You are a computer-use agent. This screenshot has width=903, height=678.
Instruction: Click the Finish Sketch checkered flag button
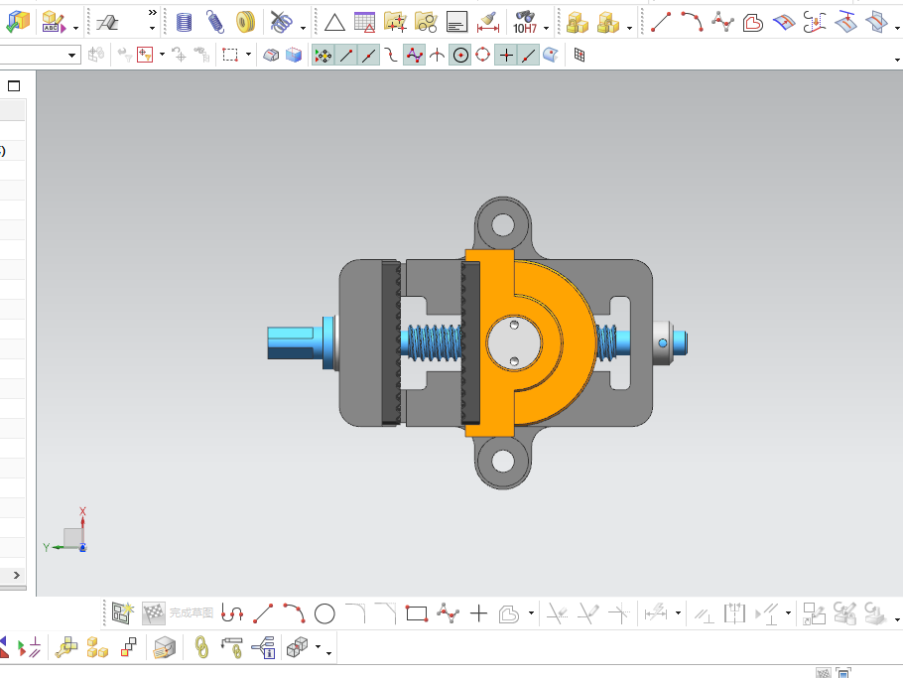pos(154,613)
